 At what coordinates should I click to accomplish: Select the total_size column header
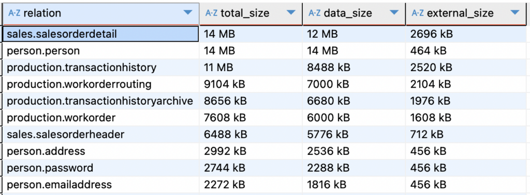pos(251,13)
